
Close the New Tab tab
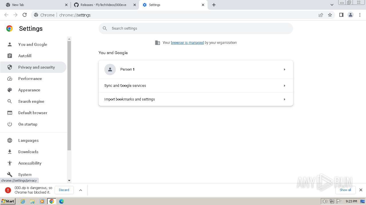(x=66, y=5)
